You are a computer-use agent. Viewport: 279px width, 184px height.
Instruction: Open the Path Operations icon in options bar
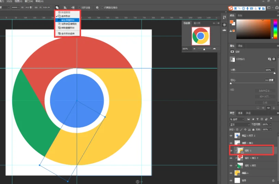click(x=57, y=8)
